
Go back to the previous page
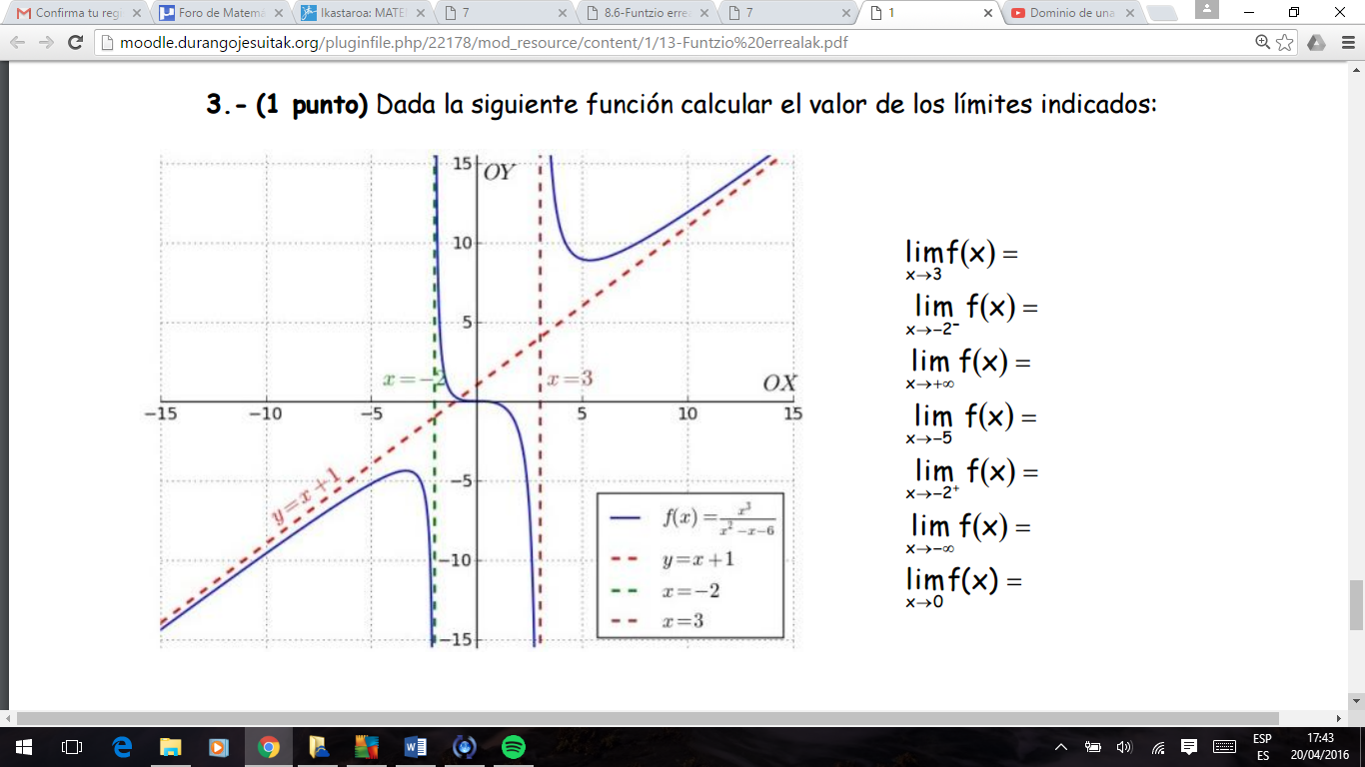pos(18,43)
